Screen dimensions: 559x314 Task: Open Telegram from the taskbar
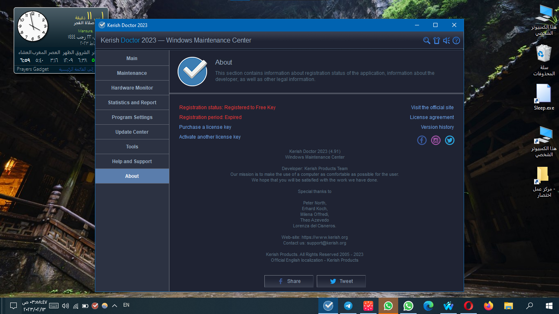point(348,305)
